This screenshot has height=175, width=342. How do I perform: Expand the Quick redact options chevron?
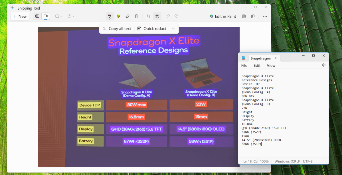(x=173, y=29)
